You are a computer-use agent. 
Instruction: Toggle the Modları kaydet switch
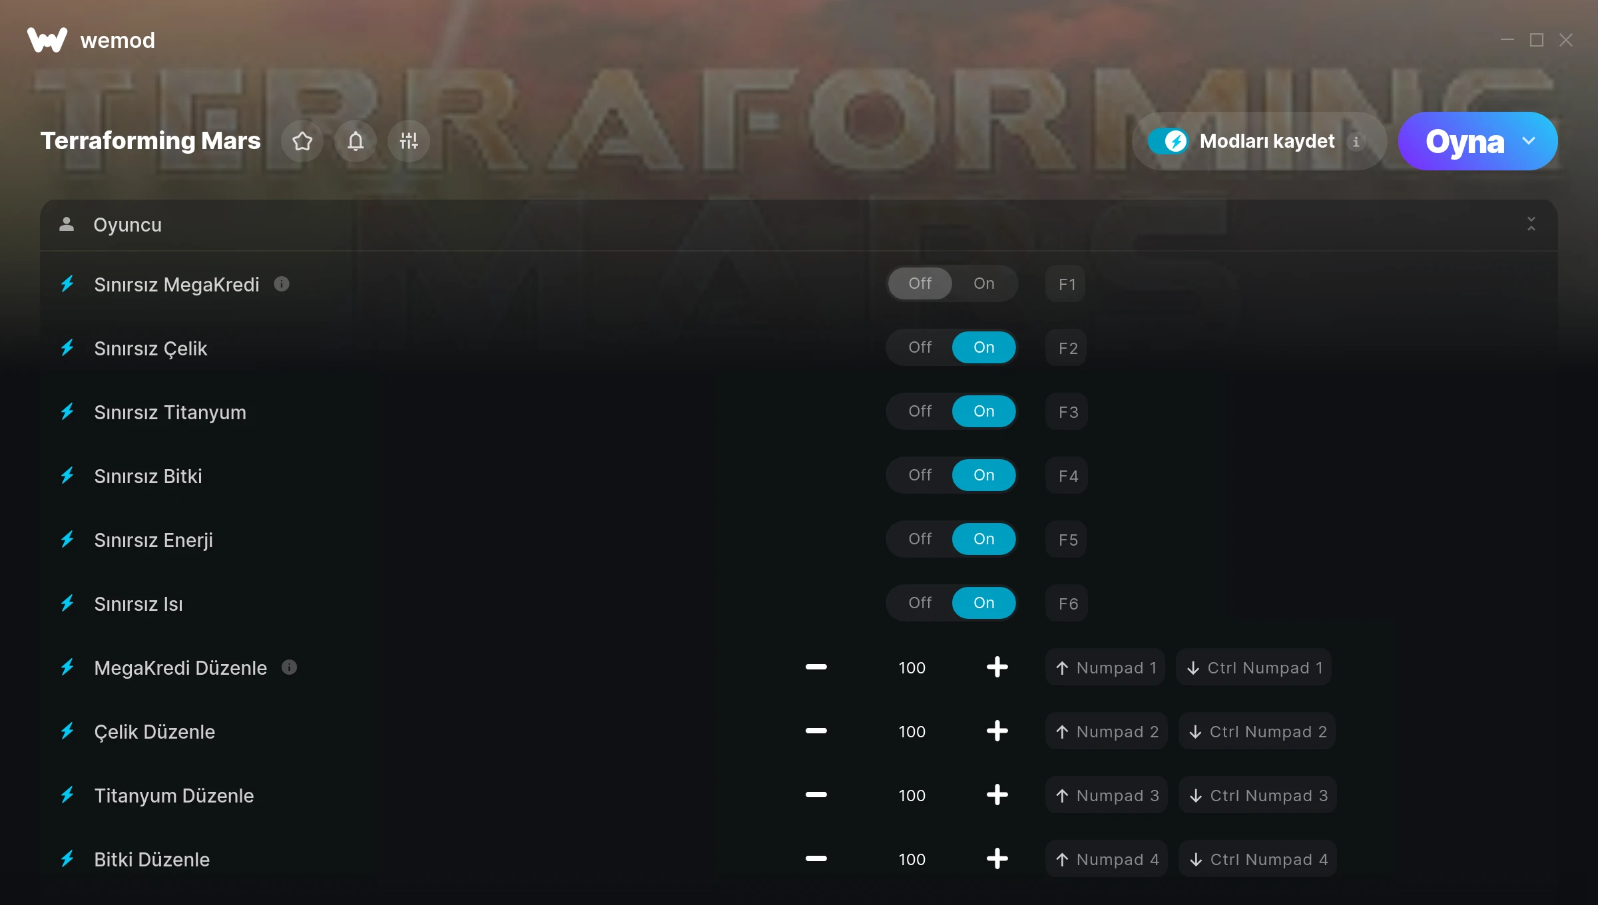[1168, 141]
